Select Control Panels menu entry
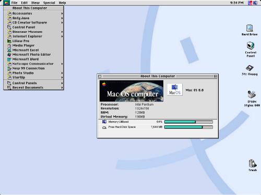The width and height of the screenshot is (261, 195). (x=33, y=83)
